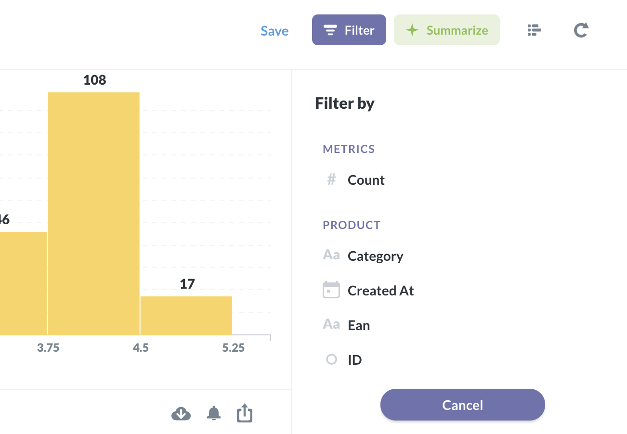
Task: Click the Save link
Action: click(x=274, y=31)
